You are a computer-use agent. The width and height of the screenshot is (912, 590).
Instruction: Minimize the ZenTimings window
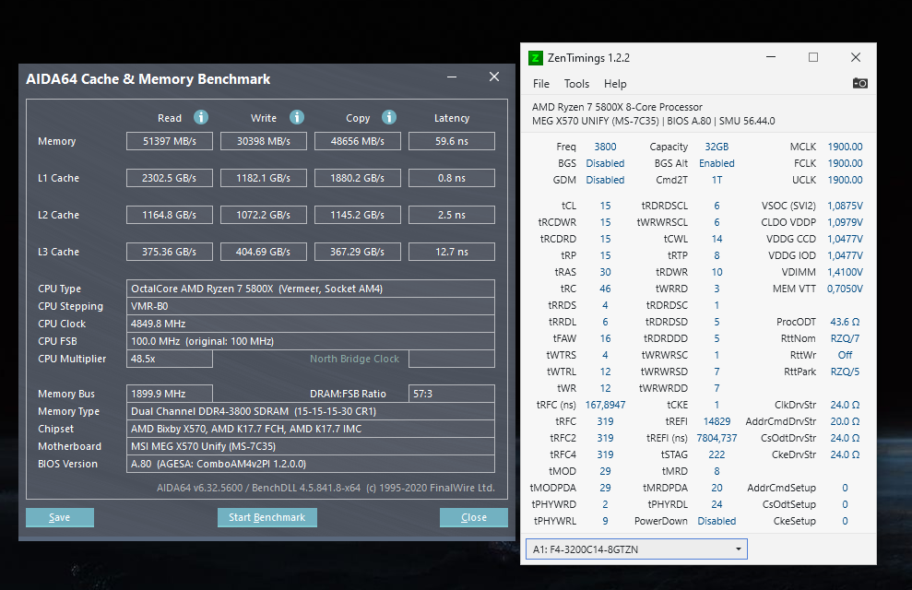point(771,57)
